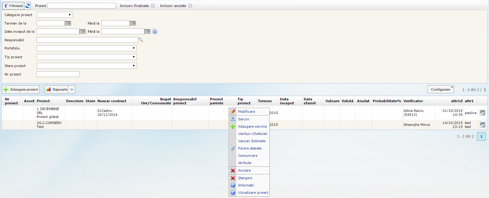Expand the Stare proiect dropdown
489x198 pixels.
(x=86, y=66)
